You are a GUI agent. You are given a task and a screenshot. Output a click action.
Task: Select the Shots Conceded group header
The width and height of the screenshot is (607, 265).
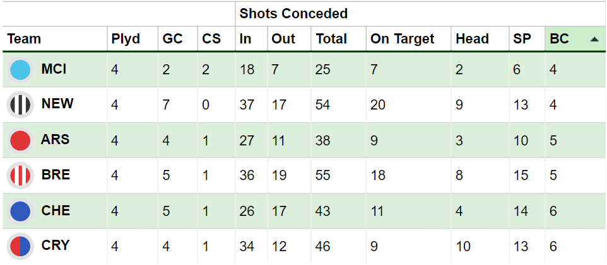pyautogui.click(x=293, y=14)
